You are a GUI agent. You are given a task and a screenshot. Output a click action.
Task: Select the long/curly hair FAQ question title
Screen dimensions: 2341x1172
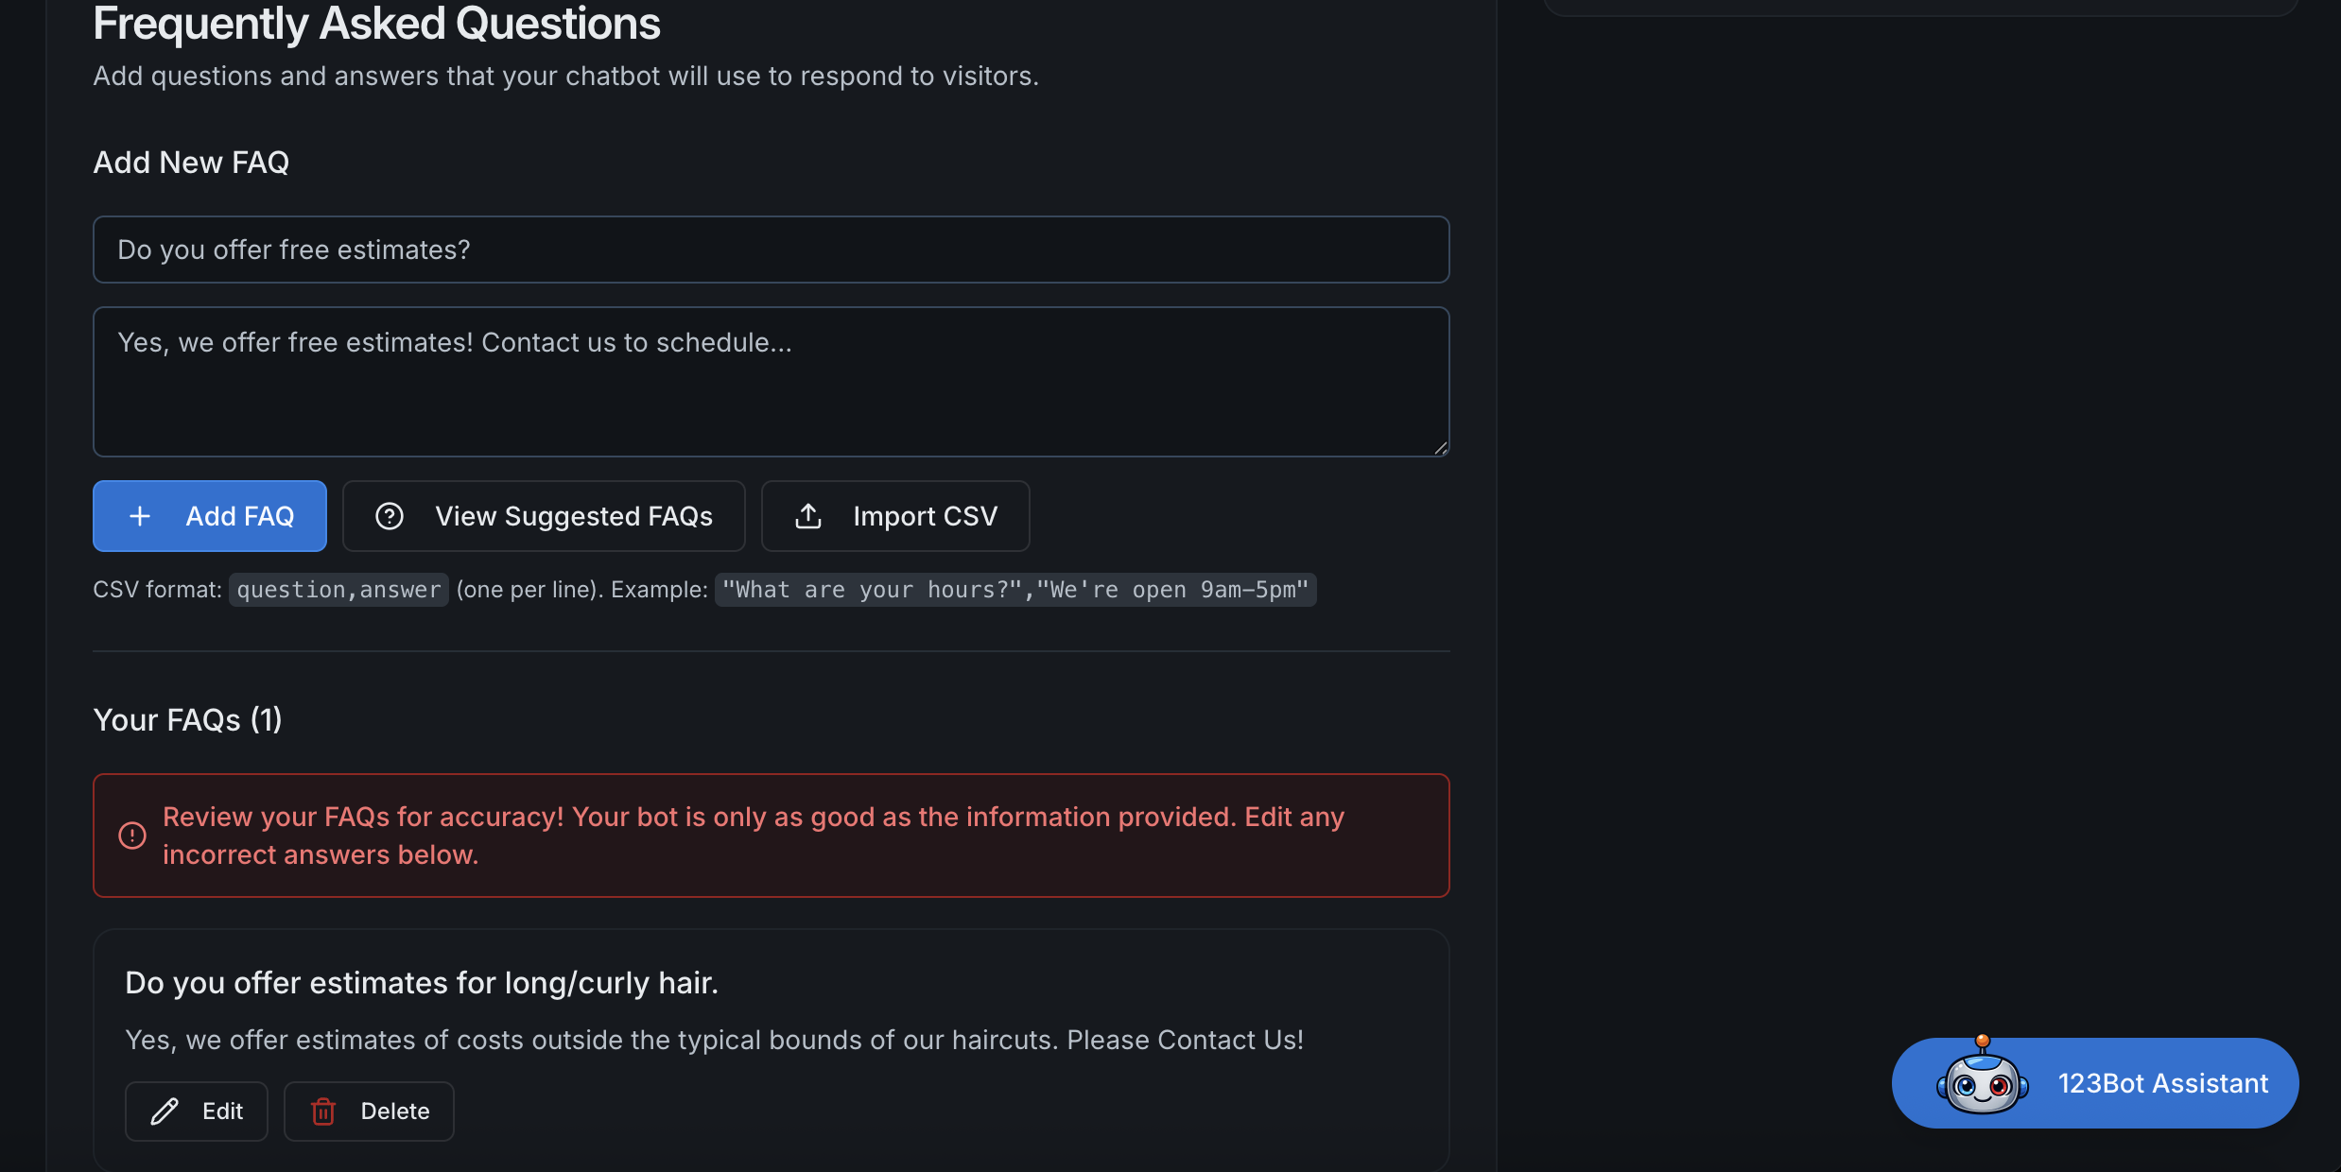422,983
